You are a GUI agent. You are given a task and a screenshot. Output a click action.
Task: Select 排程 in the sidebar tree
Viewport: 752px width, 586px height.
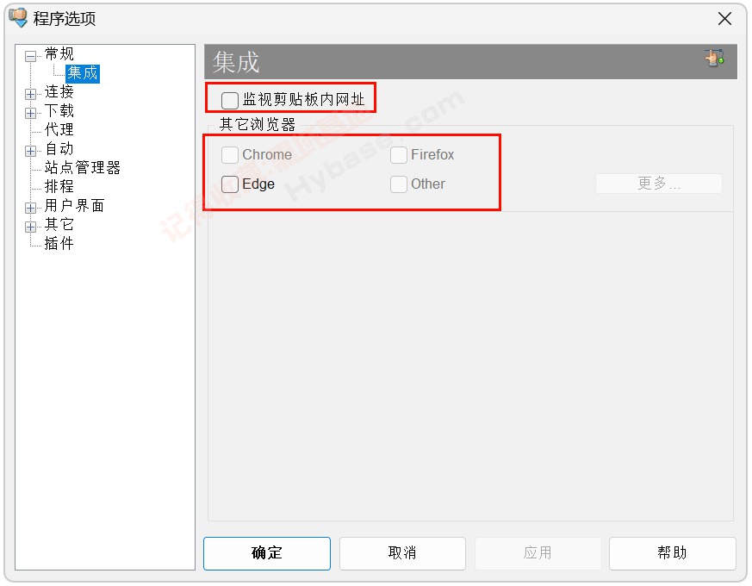[60, 186]
